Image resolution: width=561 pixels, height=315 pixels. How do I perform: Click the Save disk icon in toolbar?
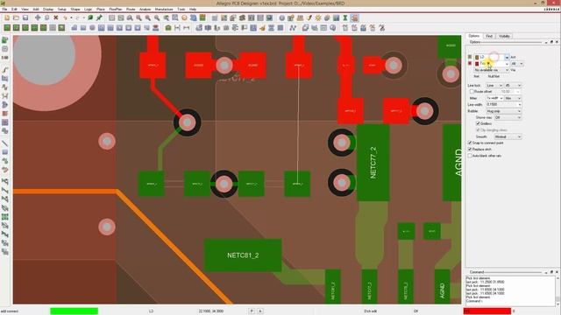25,17
